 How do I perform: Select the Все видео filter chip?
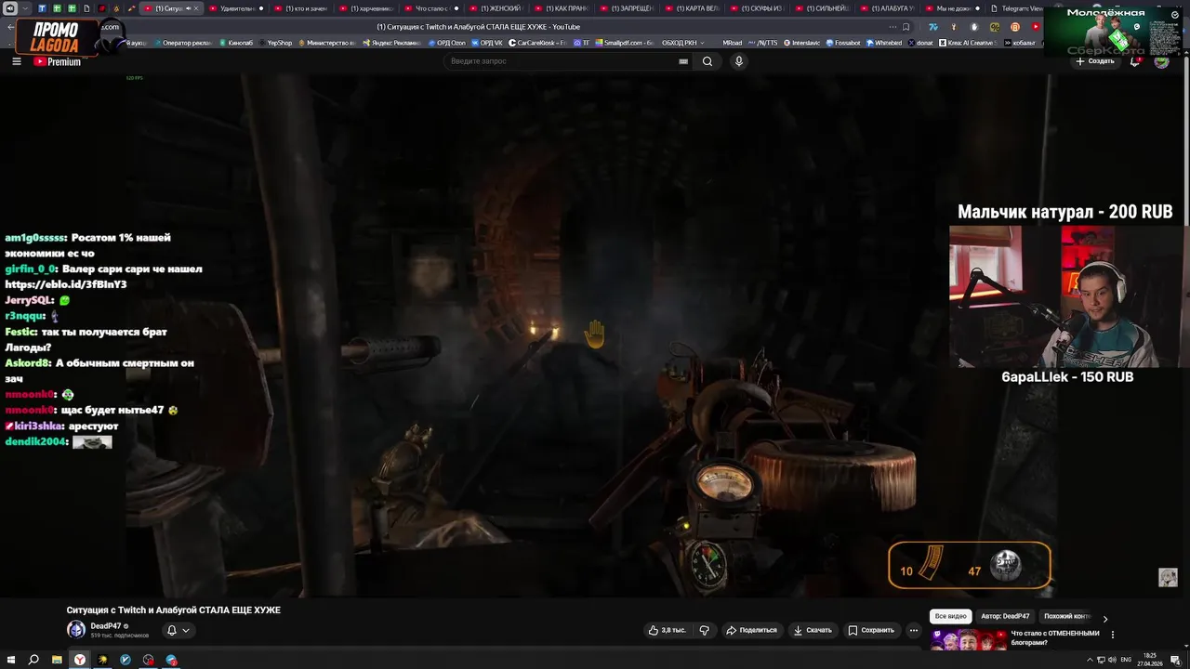coord(950,616)
